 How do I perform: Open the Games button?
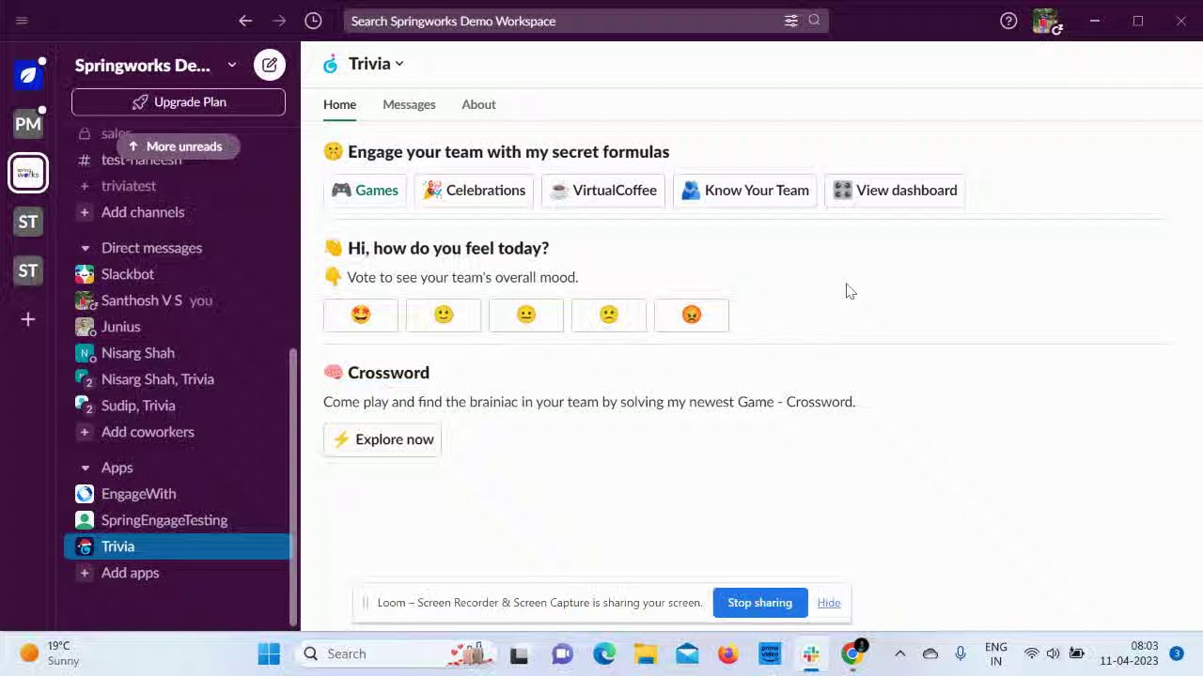(x=366, y=191)
